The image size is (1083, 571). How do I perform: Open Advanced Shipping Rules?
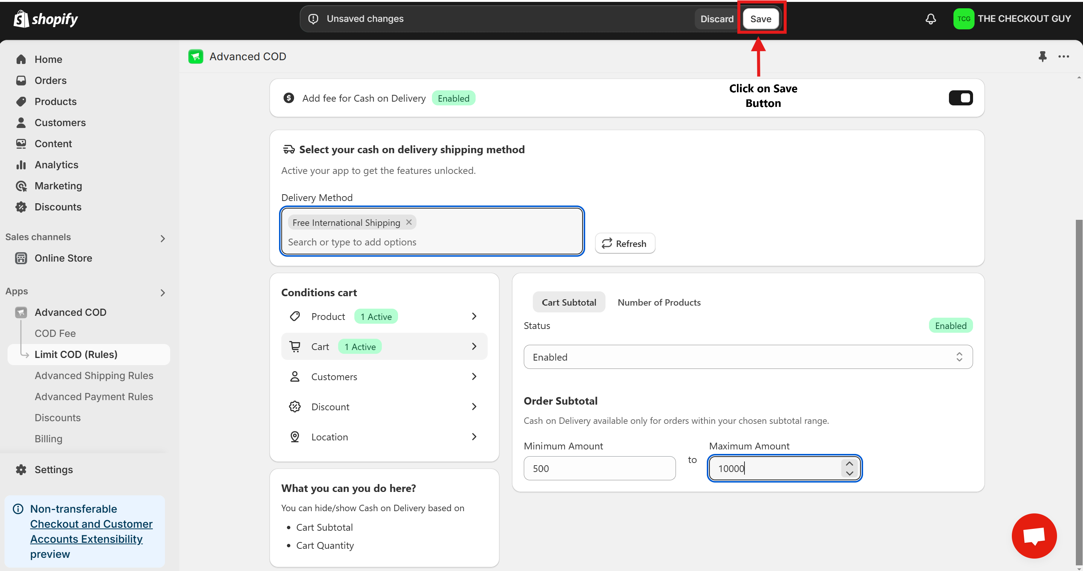tap(94, 375)
